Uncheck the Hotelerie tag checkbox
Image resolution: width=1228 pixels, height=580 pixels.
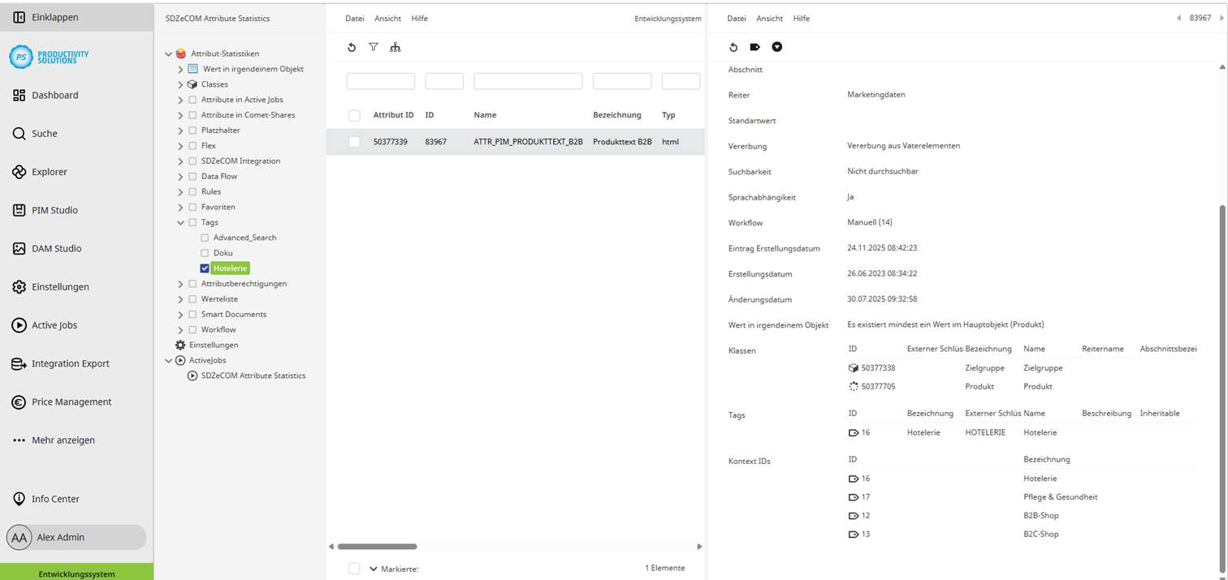point(205,268)
